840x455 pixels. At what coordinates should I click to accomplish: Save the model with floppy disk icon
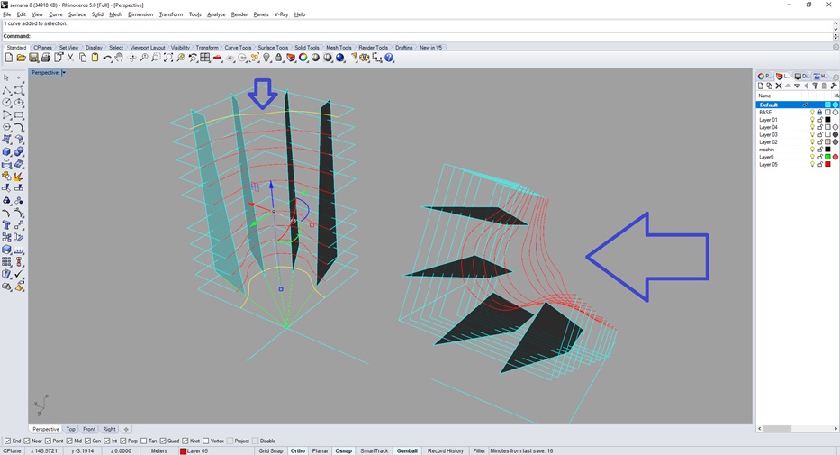pos(33,58)
